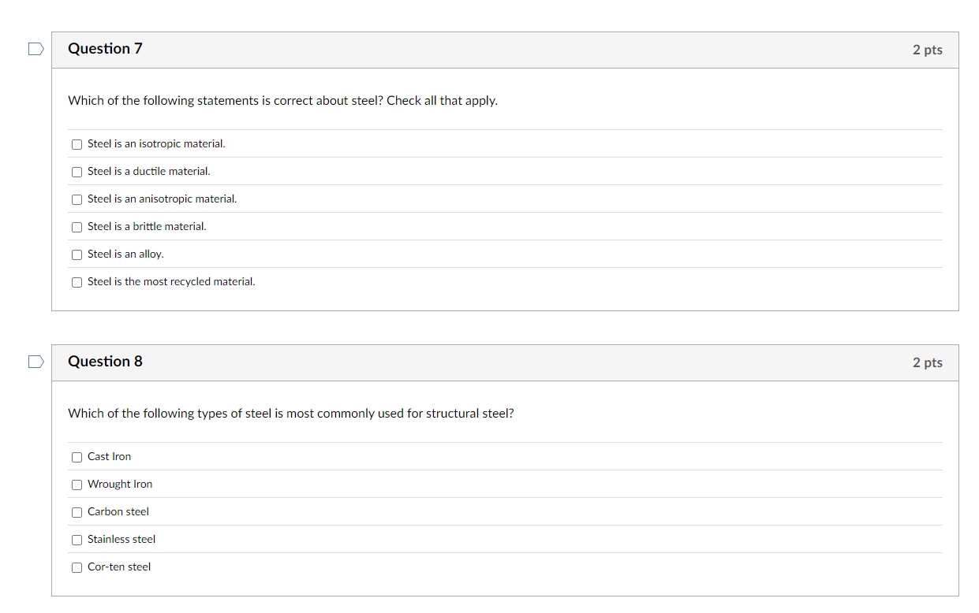Select the Stainless steel checkbox
Image resolution: width=979 pixels, height=613 pixels.
click(x=77, y=540)
